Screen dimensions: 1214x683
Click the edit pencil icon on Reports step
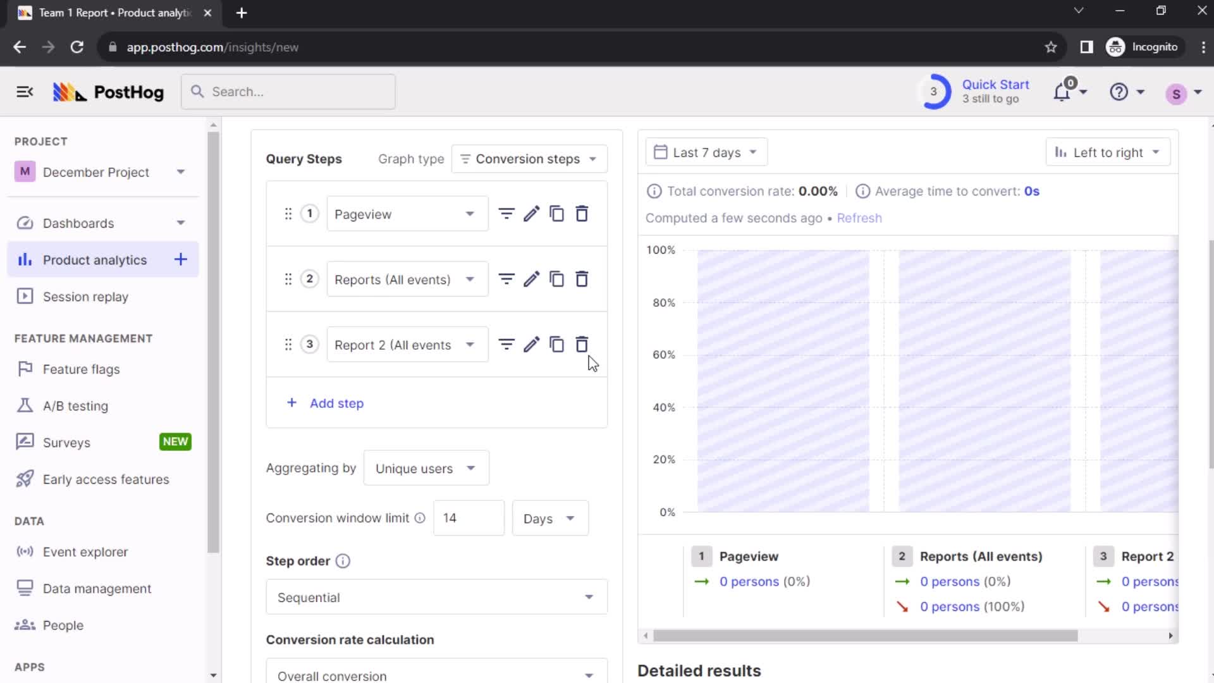click(x=532, y=280)
